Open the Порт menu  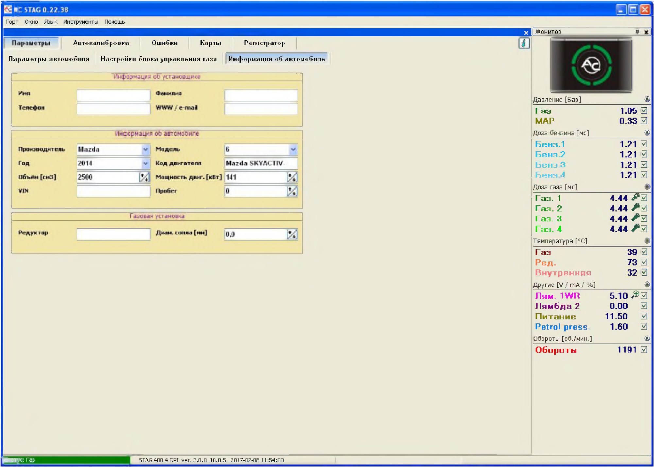pyautogui.click(x=12, y=22)
